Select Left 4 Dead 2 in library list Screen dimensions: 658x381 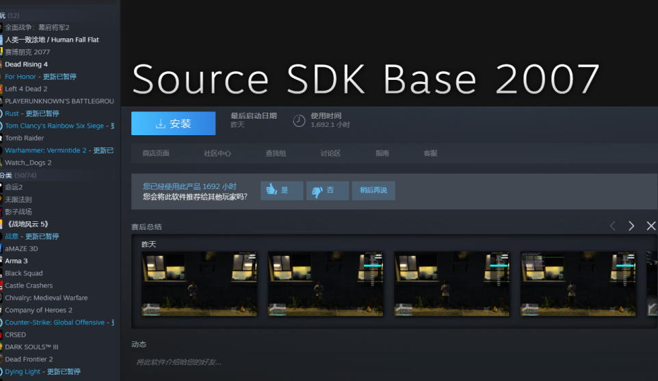[26, 89]
